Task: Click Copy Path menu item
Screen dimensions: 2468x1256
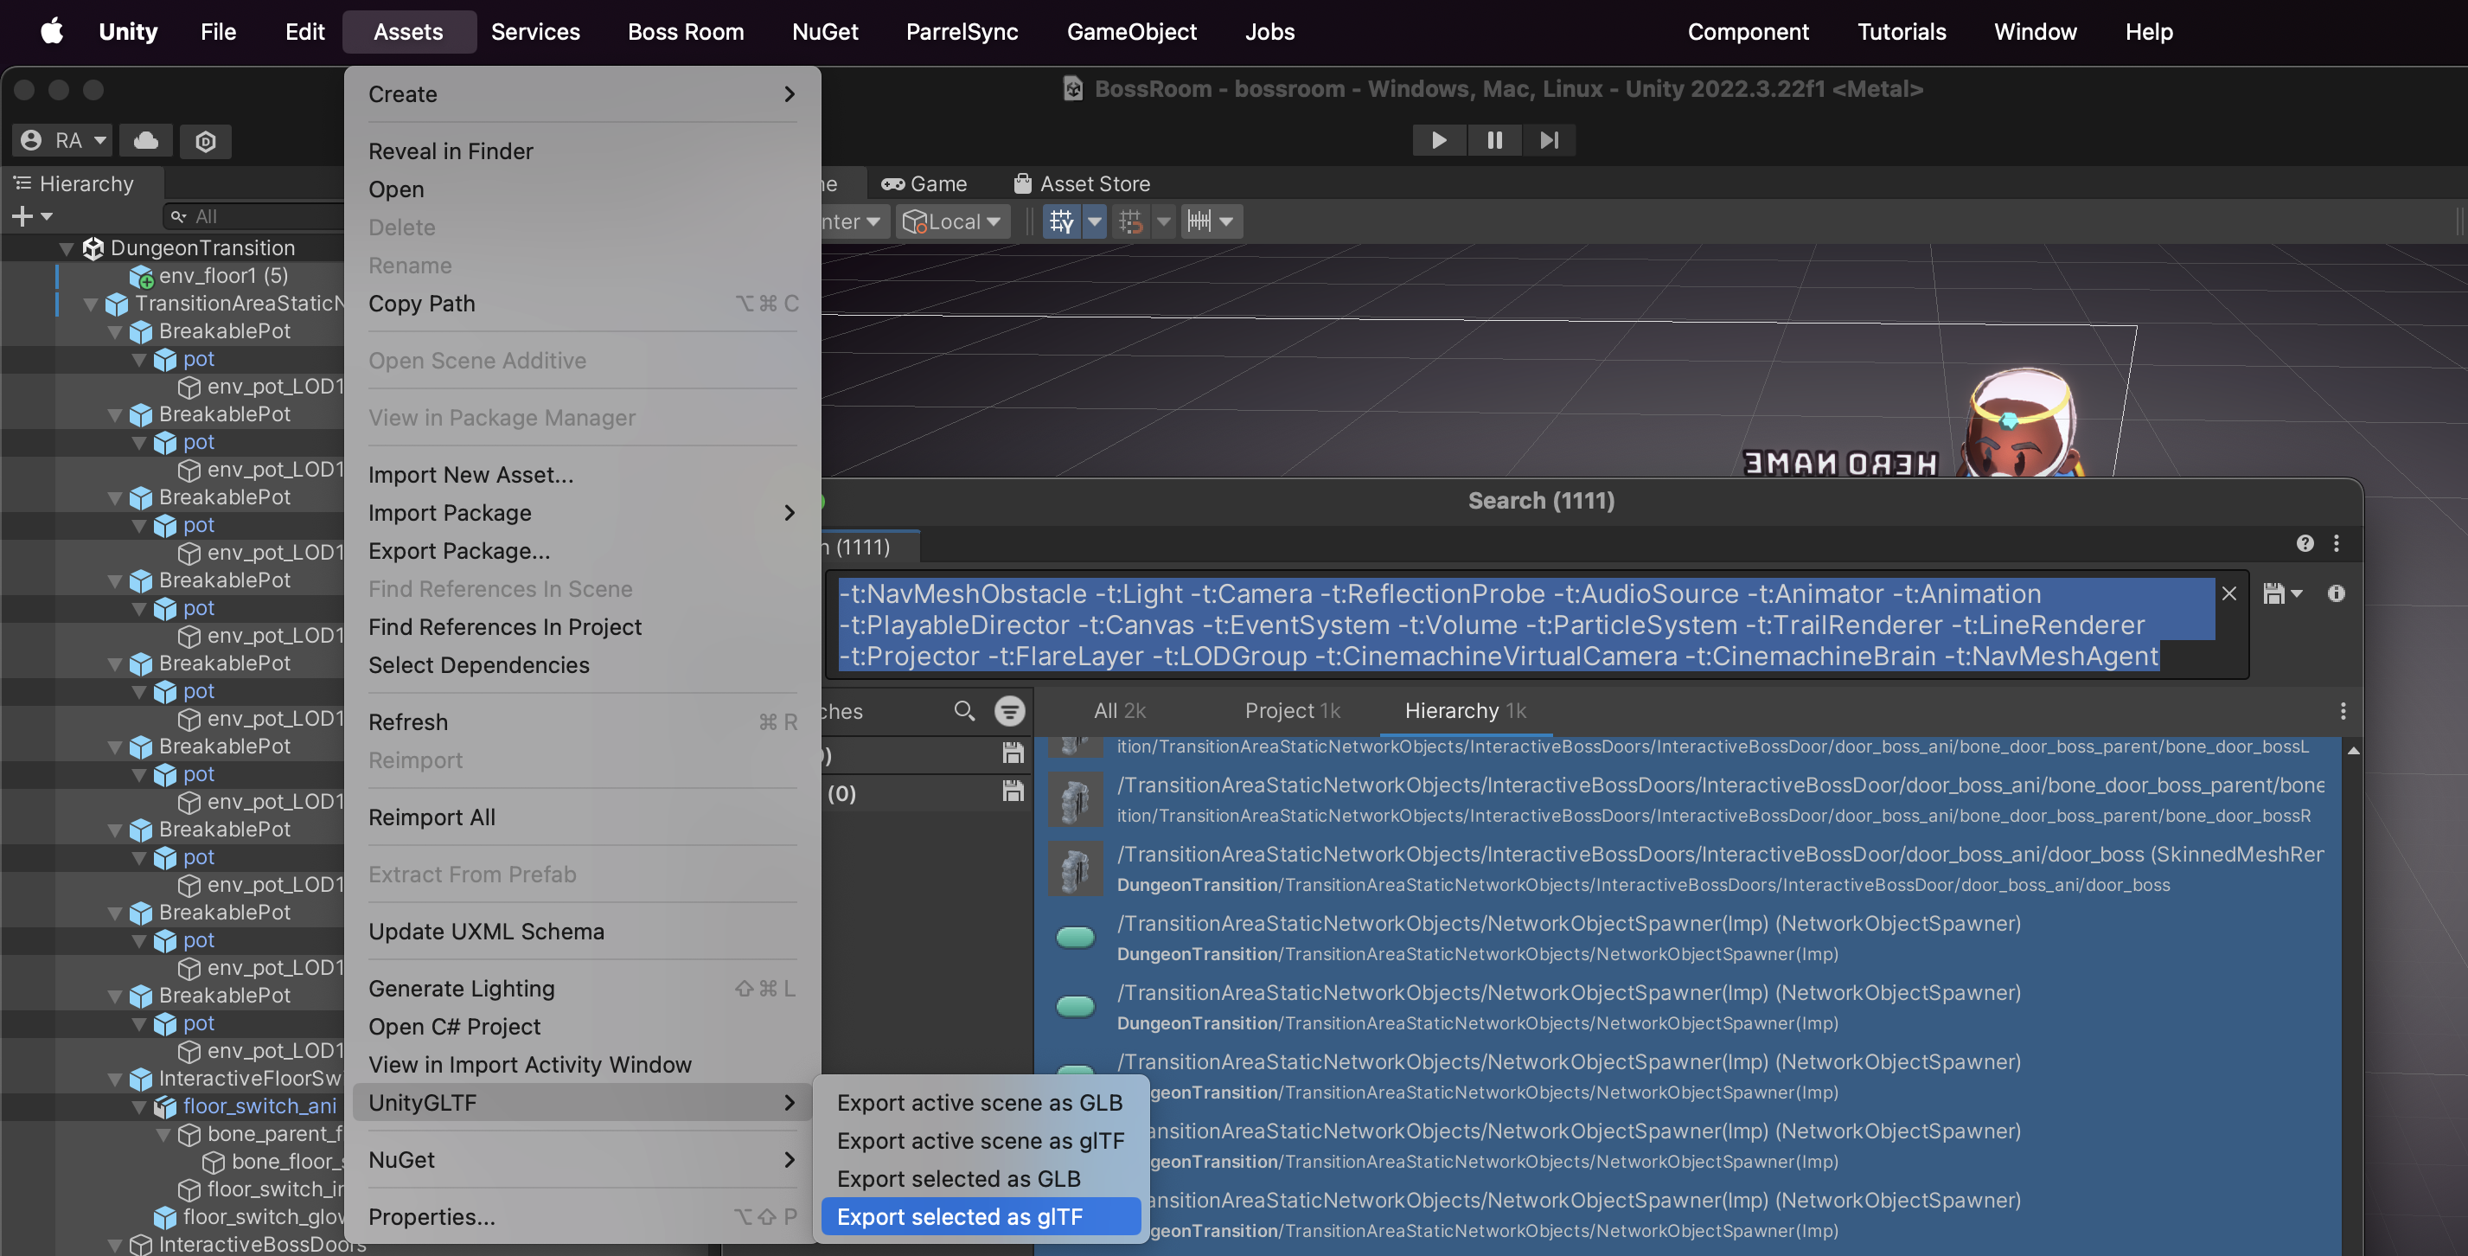Action: pyautogui.click(x=582, y=304)
